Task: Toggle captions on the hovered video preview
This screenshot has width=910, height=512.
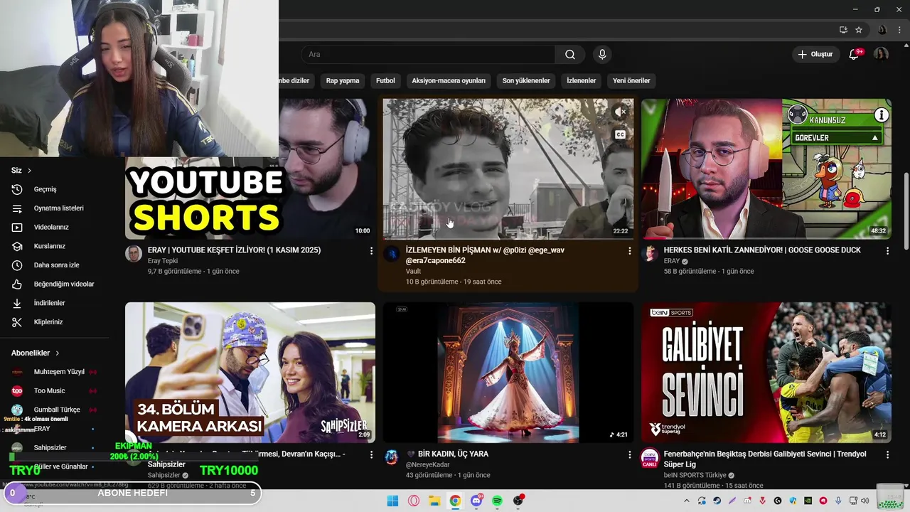Action: click(620, 134)
